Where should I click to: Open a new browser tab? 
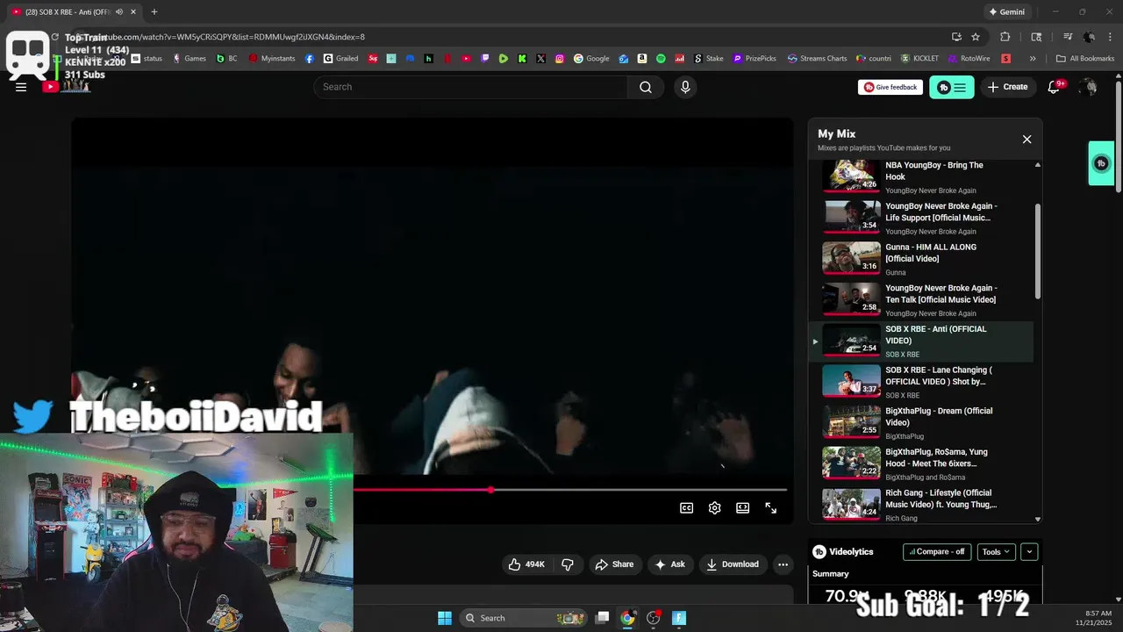[x=154, y=12]
